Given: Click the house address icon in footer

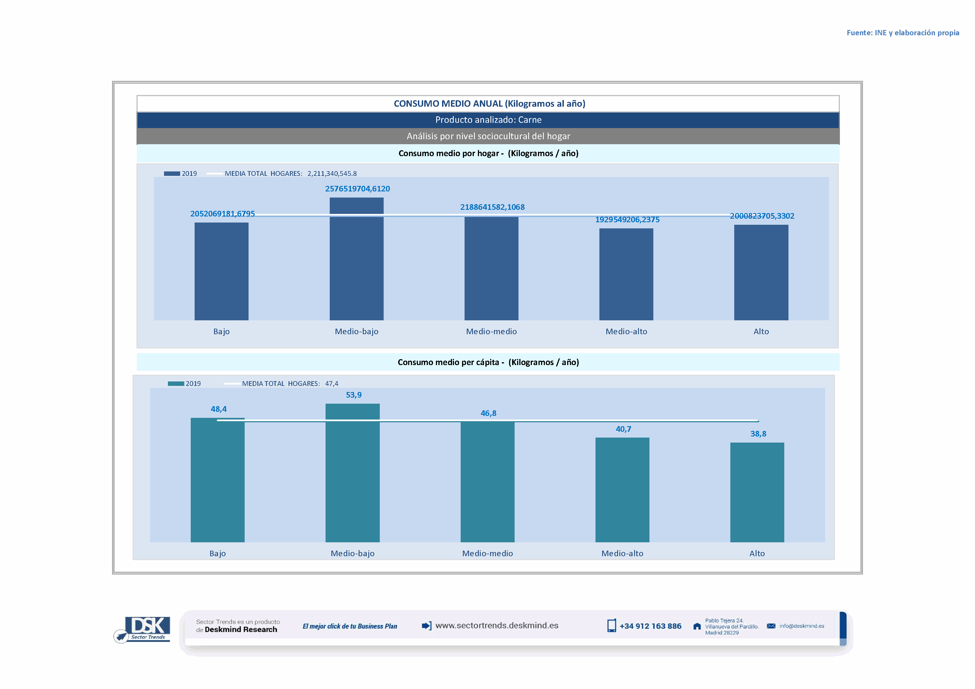Looking at the screenshot, I should pyautogui.click(x=697, y=626).
